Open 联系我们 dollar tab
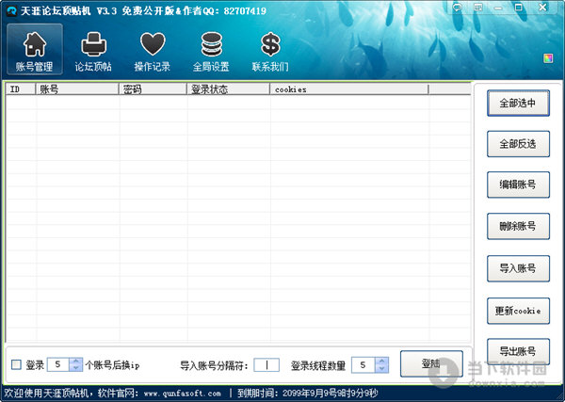 pyautogui.click(x=270, y=52)
